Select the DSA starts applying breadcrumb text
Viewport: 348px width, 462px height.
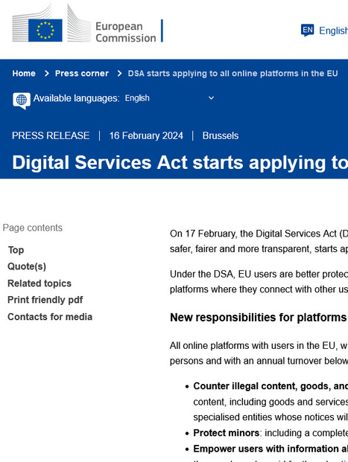click(233, 74)
